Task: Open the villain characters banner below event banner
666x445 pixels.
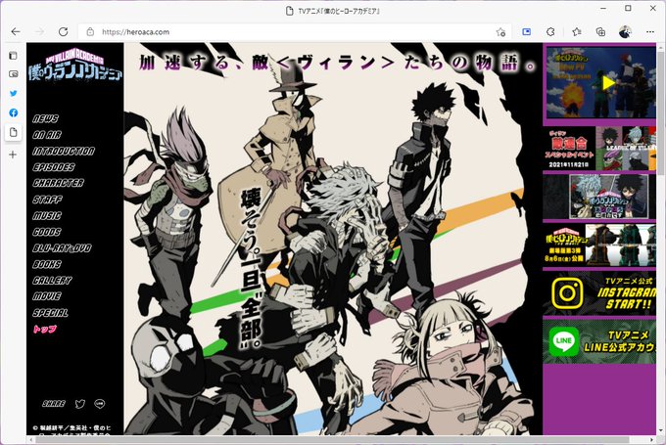Action: [599, 197]
